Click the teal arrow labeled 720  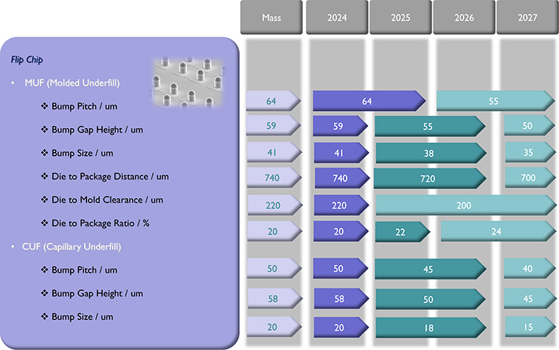pos(428,179)
